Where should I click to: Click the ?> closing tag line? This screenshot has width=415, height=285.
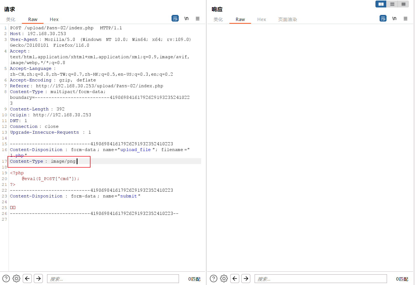13,184
